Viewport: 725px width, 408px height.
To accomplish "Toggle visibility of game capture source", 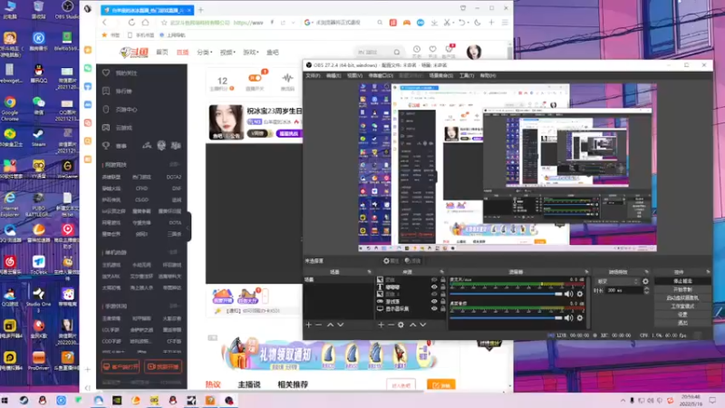I will point(434,302).
